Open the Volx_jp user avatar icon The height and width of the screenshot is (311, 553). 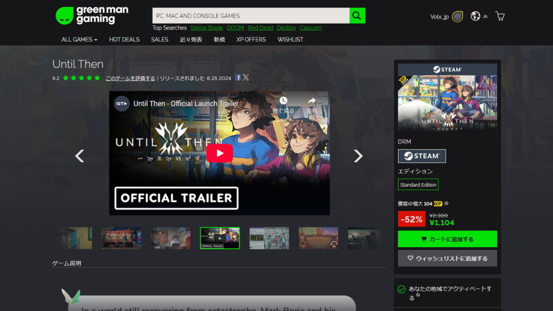(x=457, y=16)
